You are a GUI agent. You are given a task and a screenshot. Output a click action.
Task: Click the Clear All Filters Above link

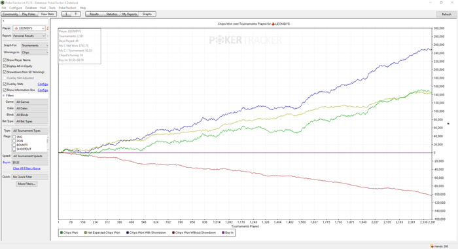pos(27,168)
